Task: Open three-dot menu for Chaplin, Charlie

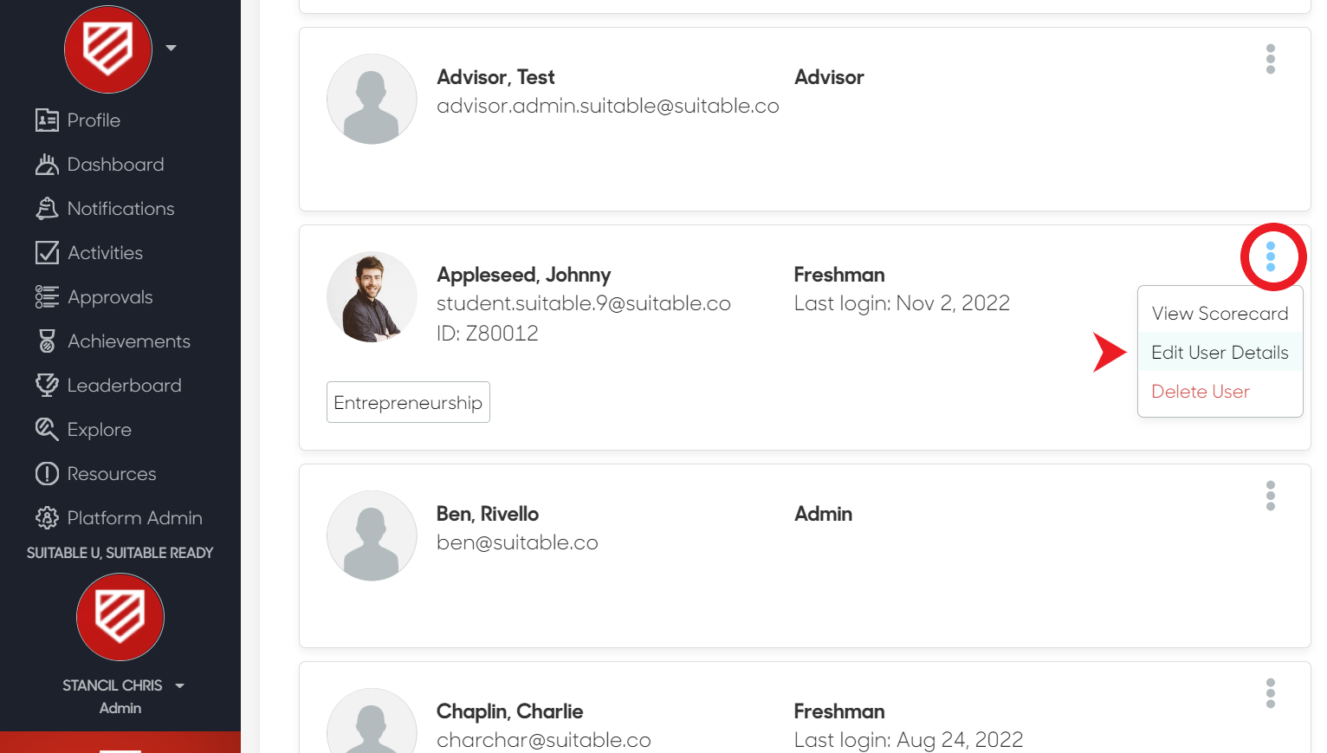Action: pos(1271,693)
